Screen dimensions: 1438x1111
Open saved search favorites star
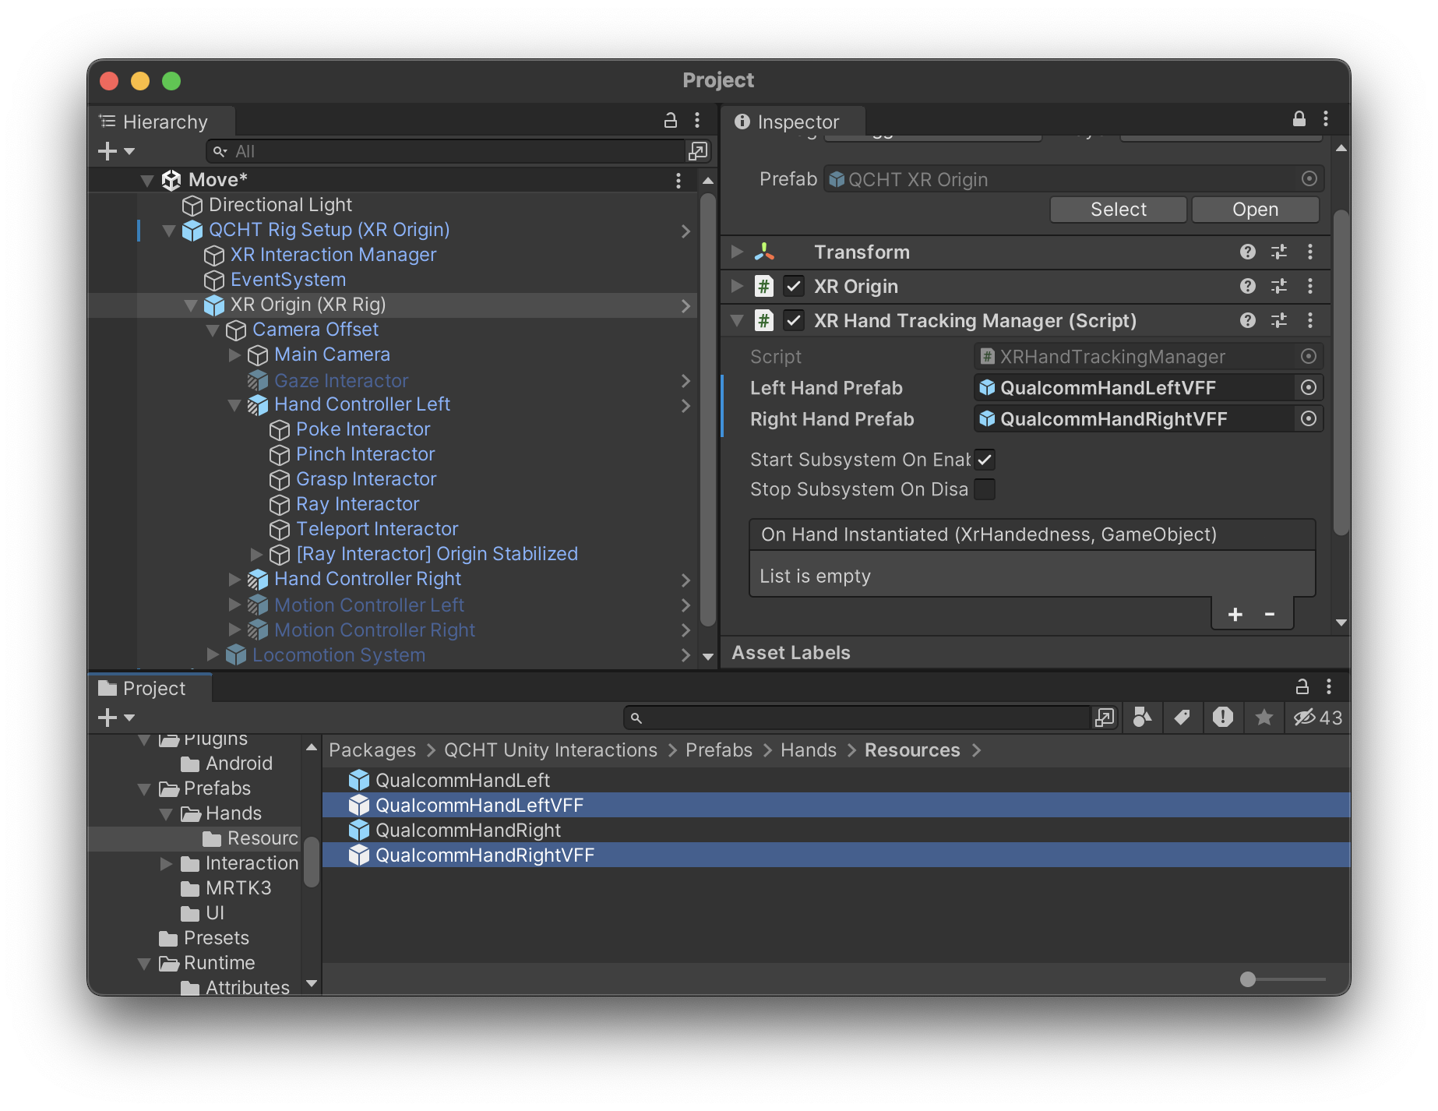tap(1264, 718)
